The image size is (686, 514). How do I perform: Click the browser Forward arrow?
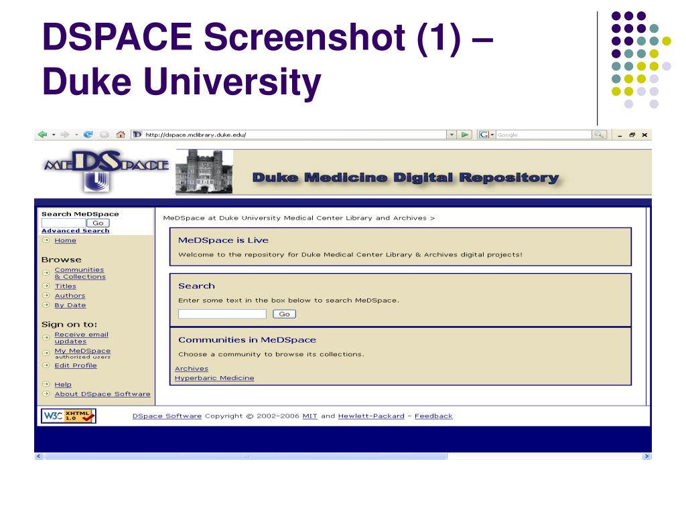tap(65, 135)
